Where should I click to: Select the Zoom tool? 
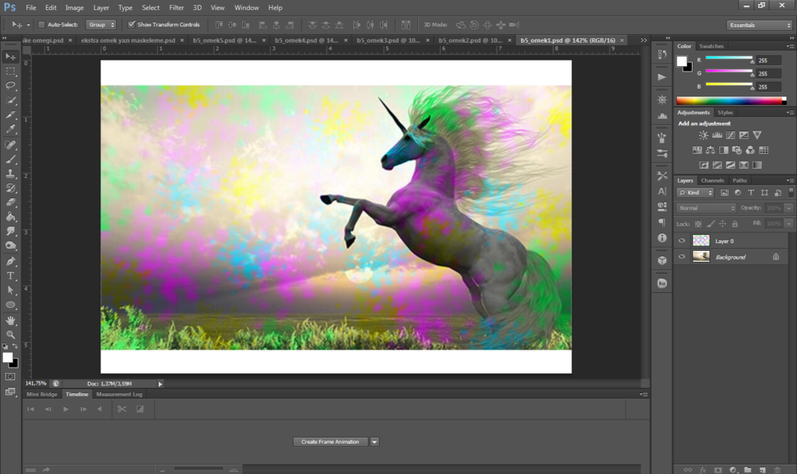click(11, 333)
